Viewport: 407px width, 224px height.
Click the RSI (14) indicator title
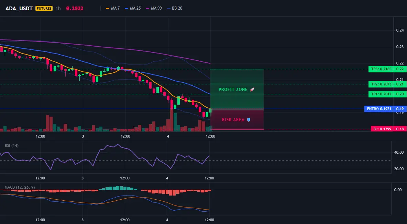pyautogui.click(x=11, y=145)
